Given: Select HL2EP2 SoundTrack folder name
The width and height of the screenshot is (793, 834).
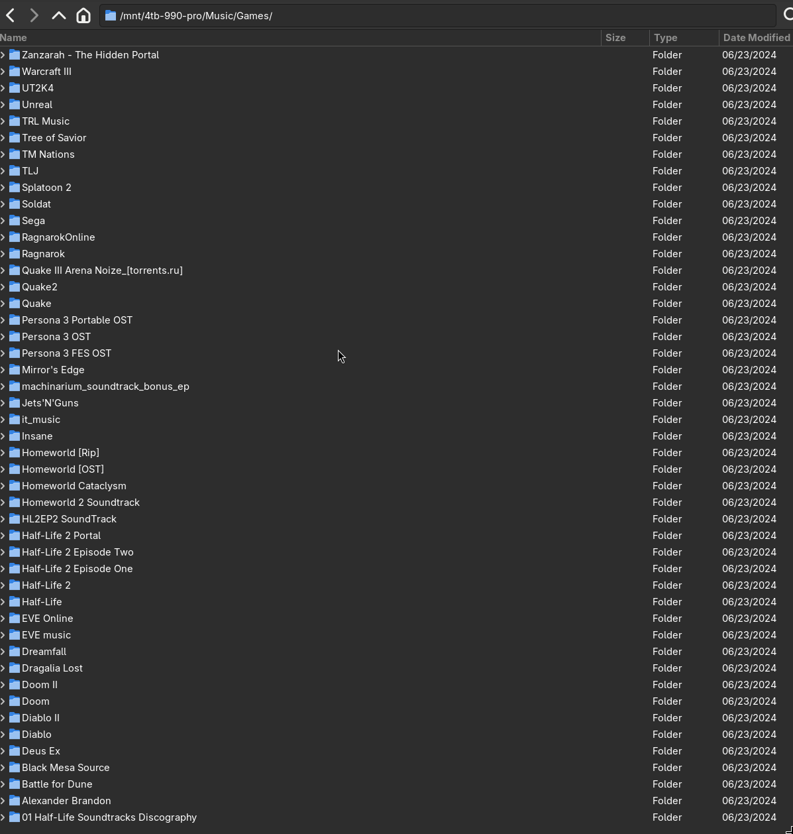Looking at the screenshot, I should (69, 519).
